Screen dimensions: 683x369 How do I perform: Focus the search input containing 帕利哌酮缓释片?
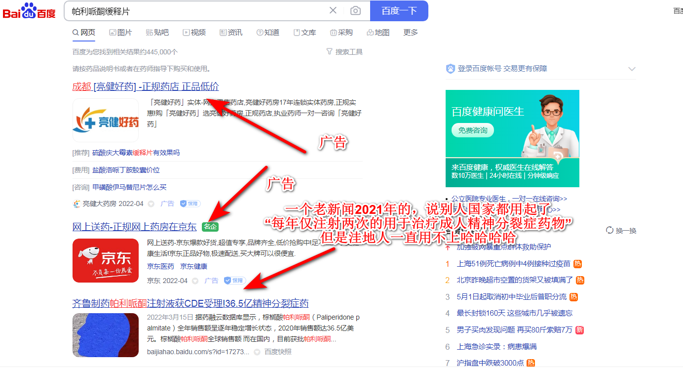click(197, 11)
